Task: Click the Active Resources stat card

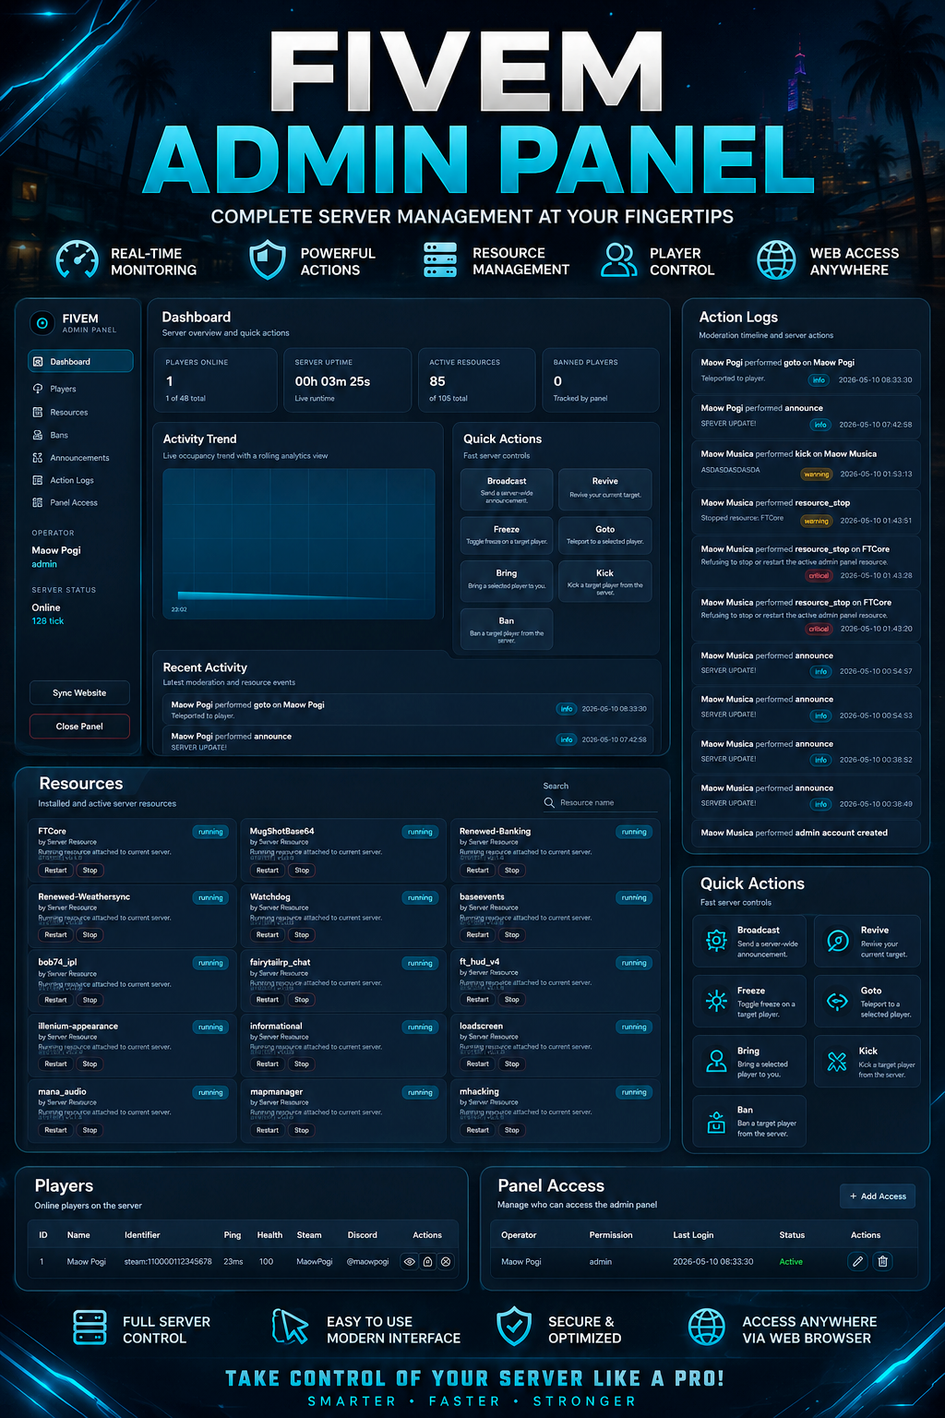Action: tap(476, 379)
